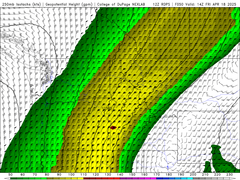240x180 pixels.
Task: Click the "250mb Isotachs (kts)" title text
Action: coord(22,4)
